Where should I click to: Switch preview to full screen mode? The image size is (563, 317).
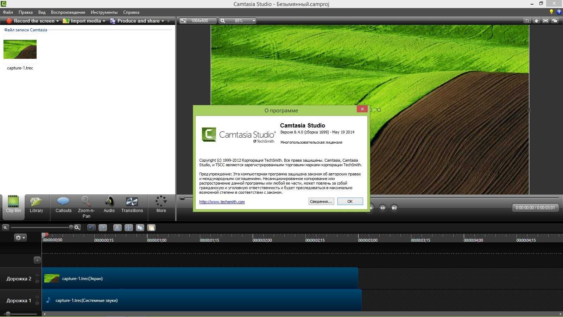point(545,21)
